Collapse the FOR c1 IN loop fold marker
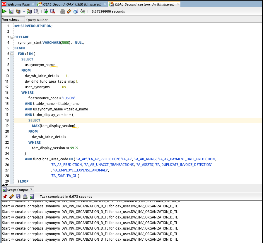The height and width of the screenshot is (243, 263). [12, 54]
